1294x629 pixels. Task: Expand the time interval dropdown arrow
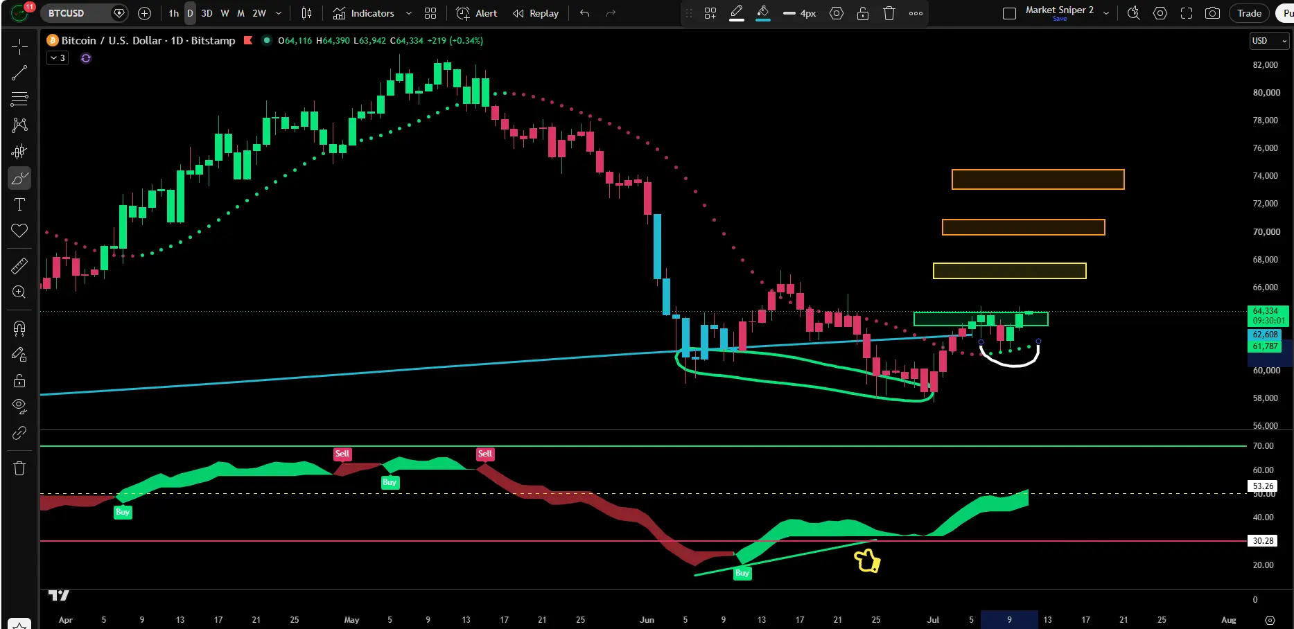[279, 13]
